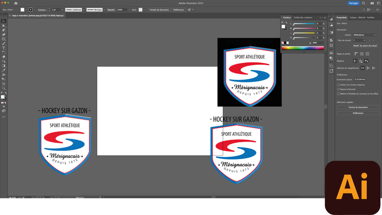Viewport: 382px width, 215px height.
Task: Open the Transform panel icon in dock
Action: [x=331, y=45]
